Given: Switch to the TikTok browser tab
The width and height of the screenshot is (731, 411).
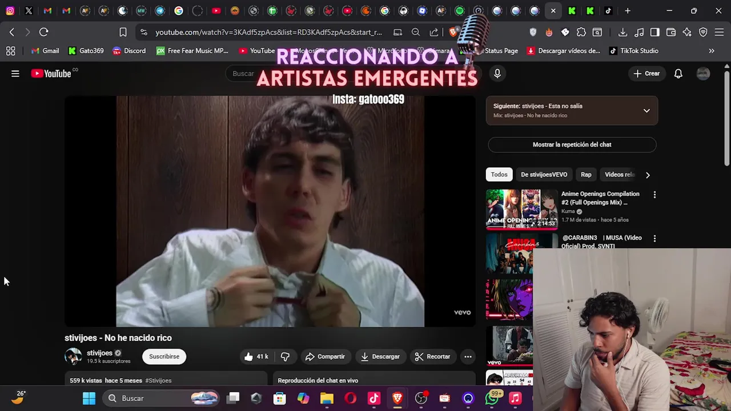Looking at the screenshot, I should 609,10.
